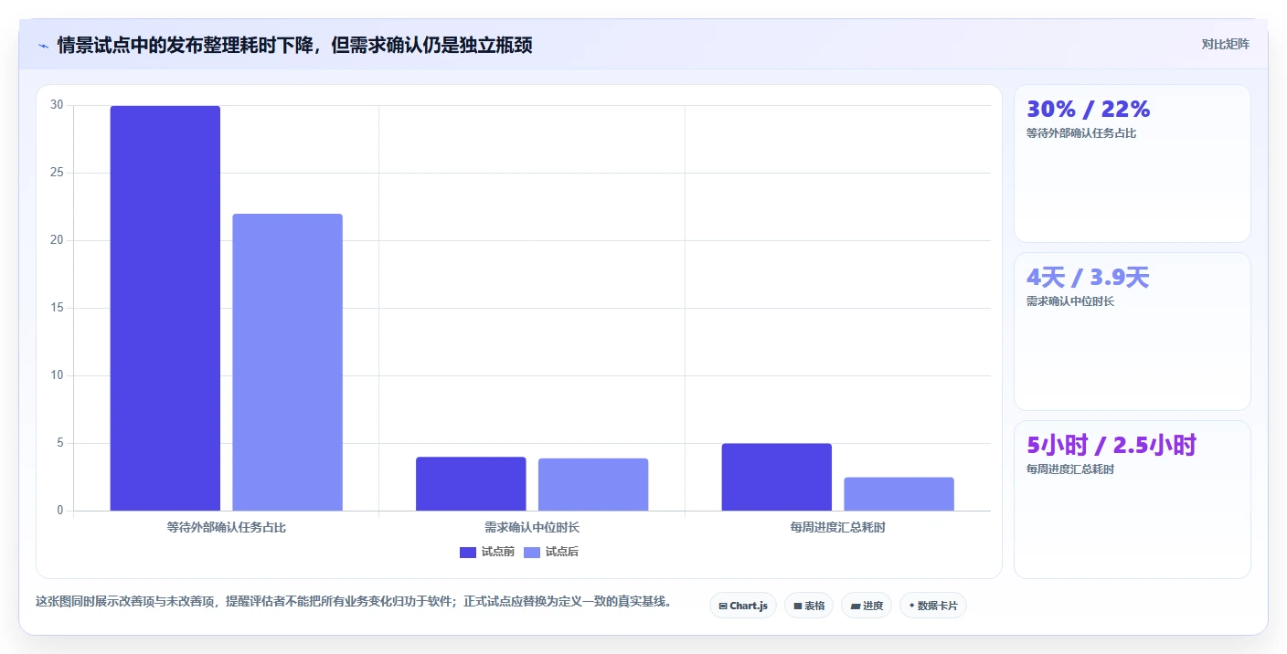Click the y-axis tick label 20
The width and height of the screenshot is (1287, 654).
[57, 240]
